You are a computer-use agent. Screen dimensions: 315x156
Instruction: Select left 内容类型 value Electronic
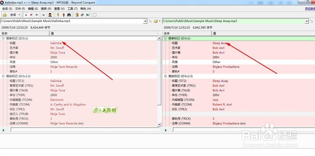[57, 100]
